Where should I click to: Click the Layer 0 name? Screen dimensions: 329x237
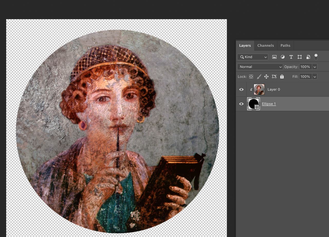coord(274,89)
